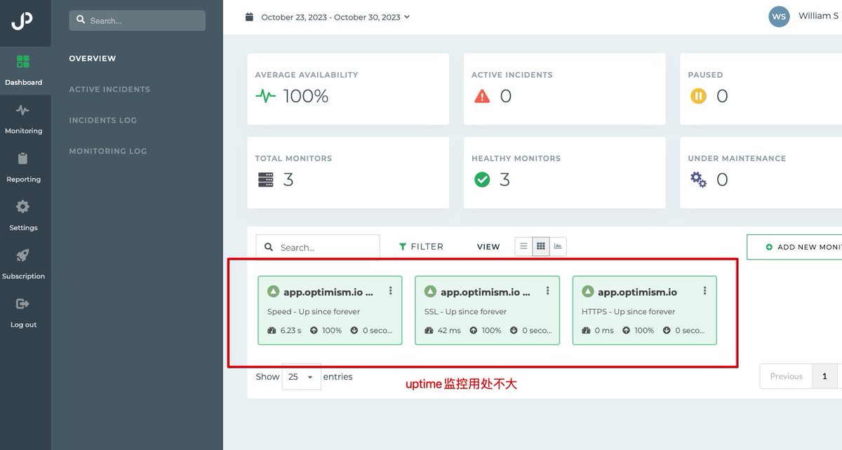This screenshot has width=842, height=450.
Task: Click the Healthy Monitors summary card
Action: (564, 172)
